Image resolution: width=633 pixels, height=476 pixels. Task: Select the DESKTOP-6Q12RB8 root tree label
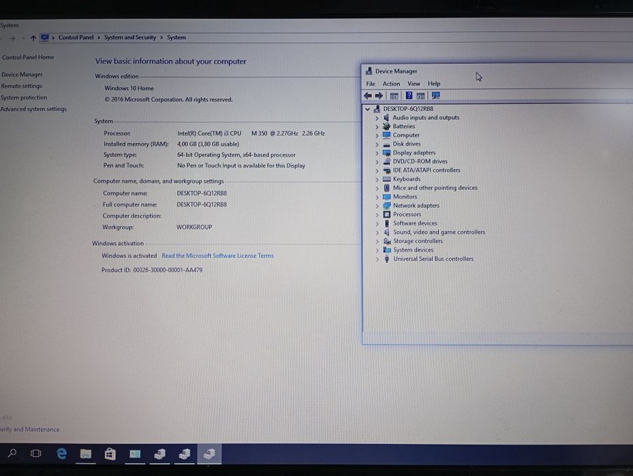click(x=408, y=109)
